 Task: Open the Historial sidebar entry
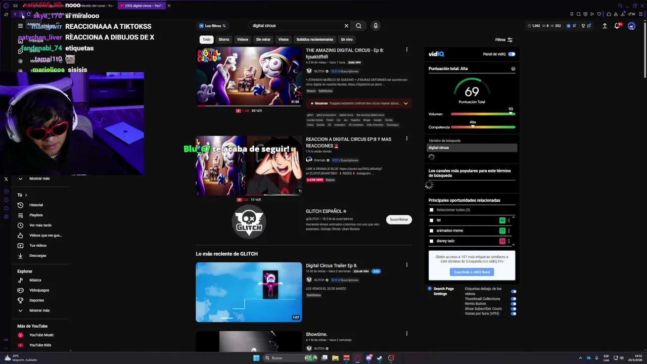coord(36,205)
